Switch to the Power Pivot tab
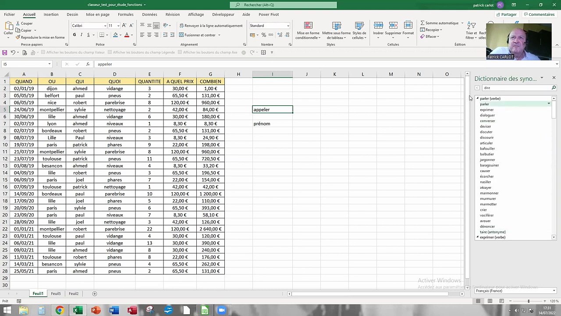Image resolution: width=561 pixels, height=316 pixels. [269, 14]
